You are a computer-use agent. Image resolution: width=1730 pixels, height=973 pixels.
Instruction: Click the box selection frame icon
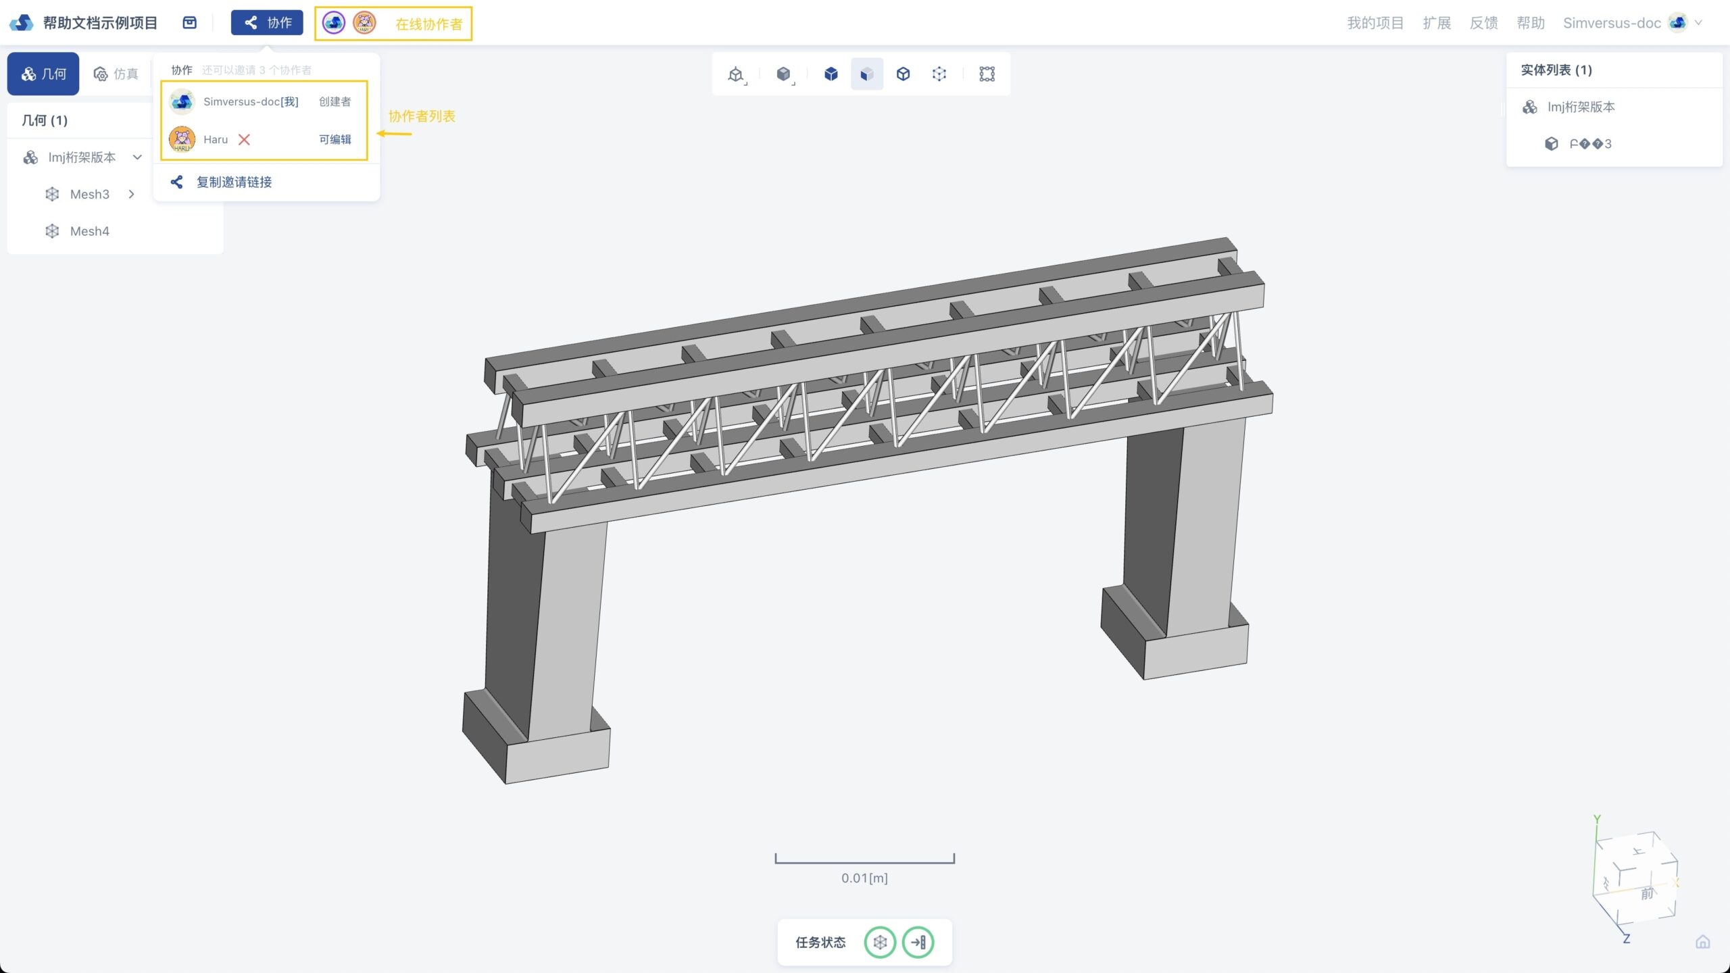(987, 74)
